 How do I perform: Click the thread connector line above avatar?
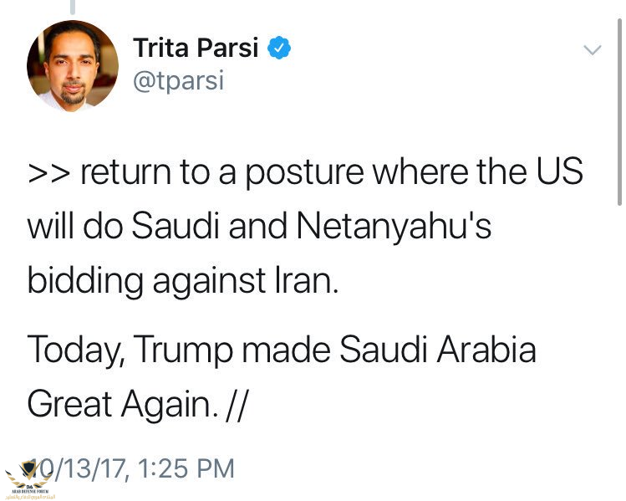pos(73,6)
